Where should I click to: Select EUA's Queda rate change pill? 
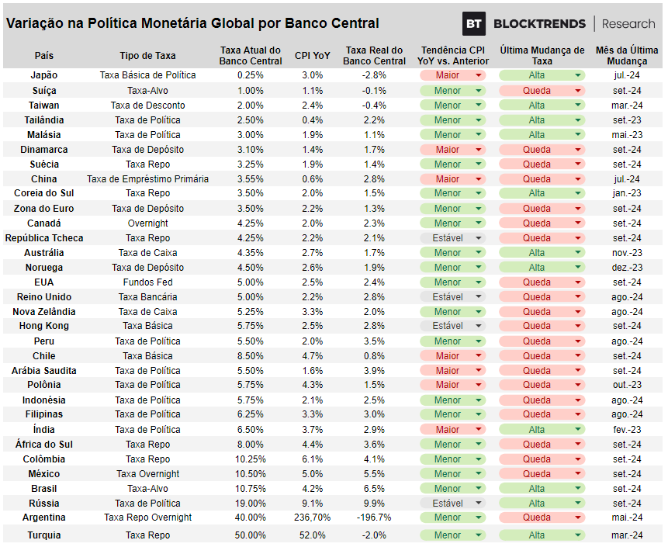[x=542, y=282]
